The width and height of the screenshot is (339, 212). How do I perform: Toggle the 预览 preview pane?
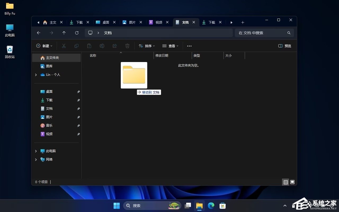pos(284,46)
